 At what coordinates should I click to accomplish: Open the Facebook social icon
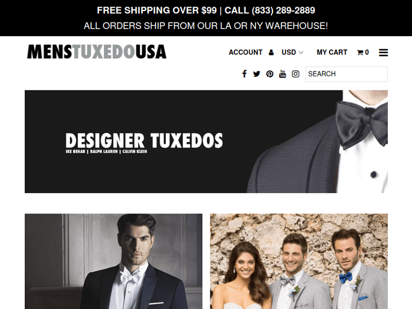(244, 74)
